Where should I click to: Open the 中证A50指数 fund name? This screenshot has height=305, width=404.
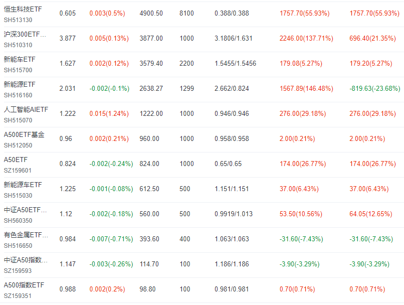(26, 260)
